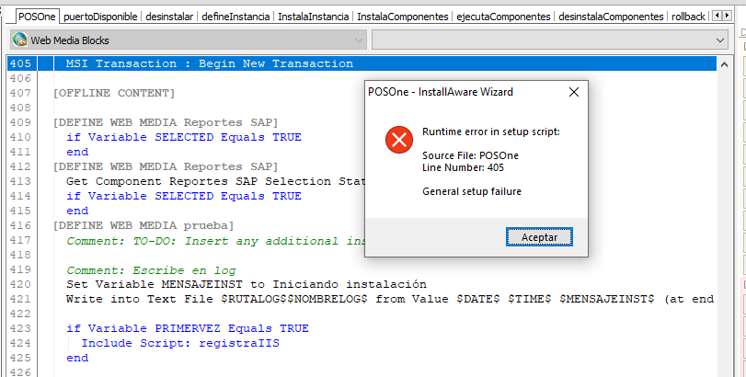Click the end statement on line 425

77,358
